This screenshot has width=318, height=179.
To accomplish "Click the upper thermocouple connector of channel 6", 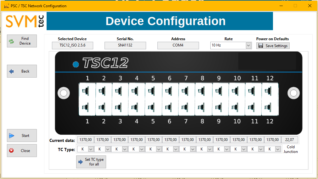I will tap(169, 91).
